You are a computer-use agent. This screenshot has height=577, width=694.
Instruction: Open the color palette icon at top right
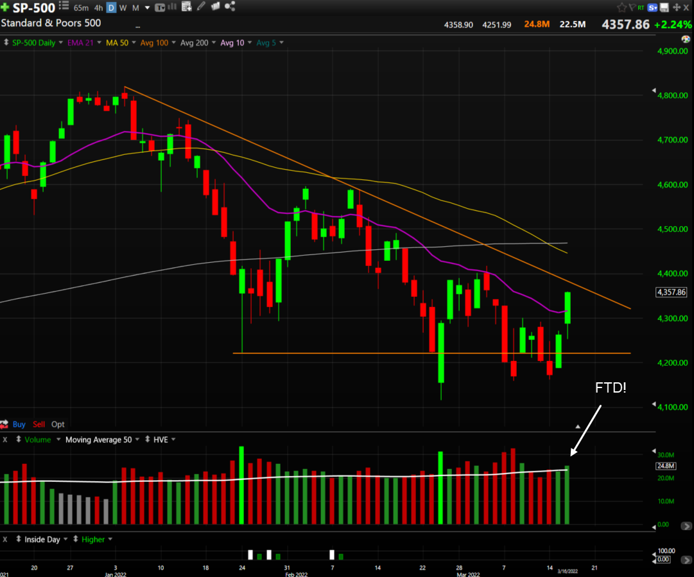[686, 39]
